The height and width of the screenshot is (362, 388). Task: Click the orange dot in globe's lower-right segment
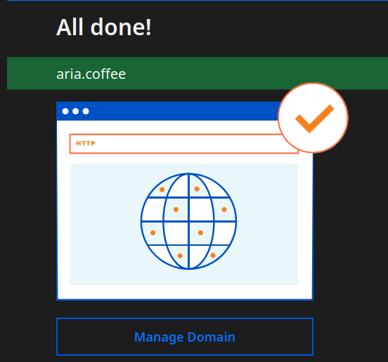[213, 255]
